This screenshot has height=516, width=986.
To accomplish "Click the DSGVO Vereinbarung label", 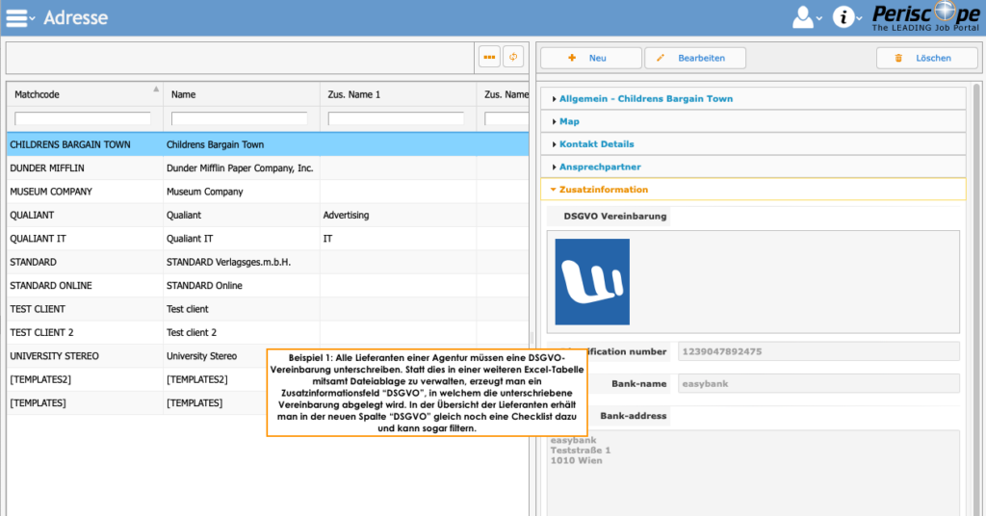I will [x=615, y=217].
